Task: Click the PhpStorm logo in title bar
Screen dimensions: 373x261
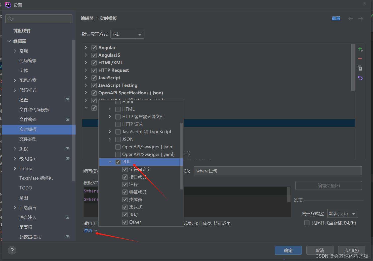Action: point(8,5)
